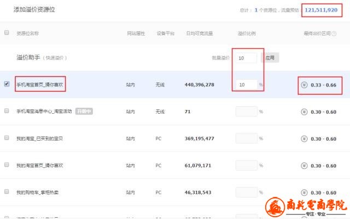Focus premium percent input for 我的购物车_掌柜热卖
The image size is (350, 221).
[x=247, y=192]
